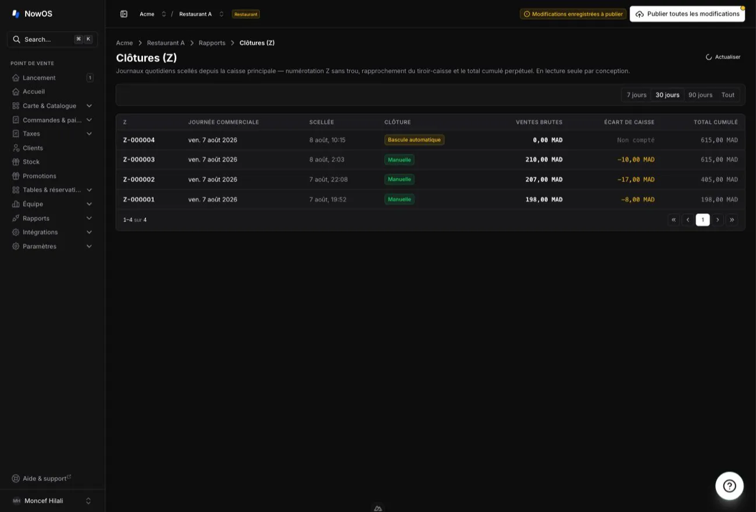
Task: Expand the Intégrations chevron
Action: pos(89,232)
